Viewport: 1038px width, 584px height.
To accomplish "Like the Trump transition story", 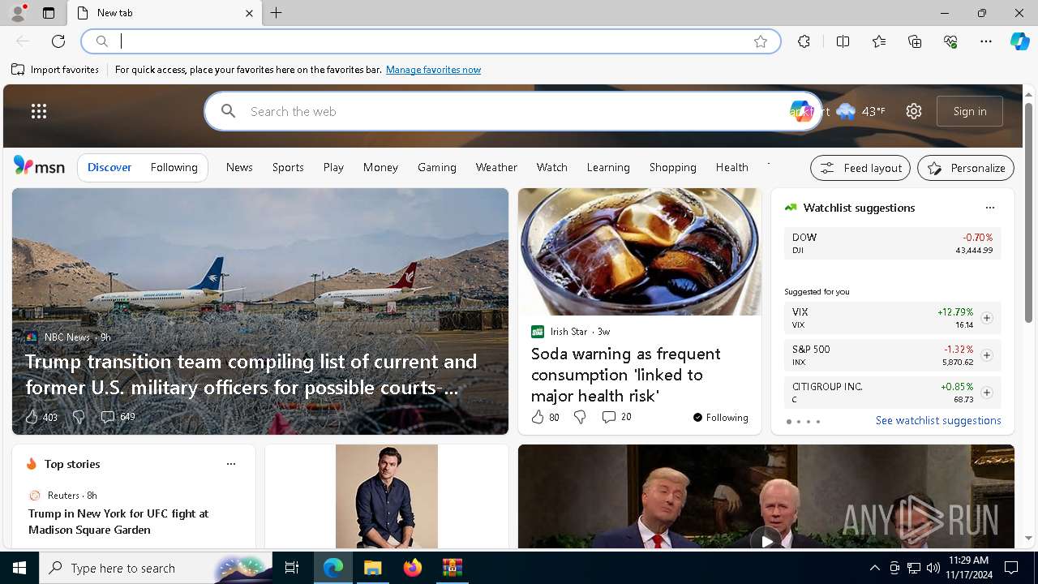I will coord(32,417).
